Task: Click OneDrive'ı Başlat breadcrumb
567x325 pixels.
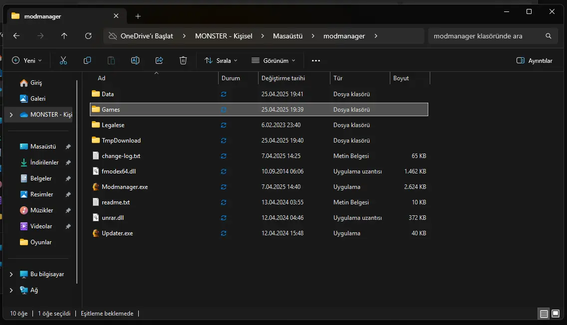Action: [146, 36]
